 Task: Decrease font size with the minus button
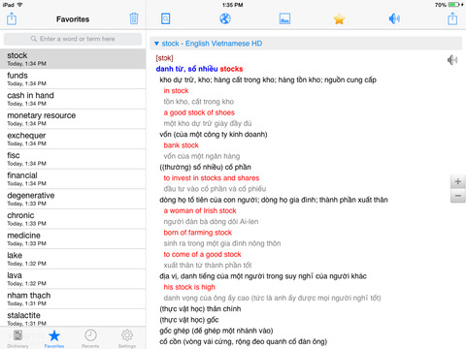458,196
